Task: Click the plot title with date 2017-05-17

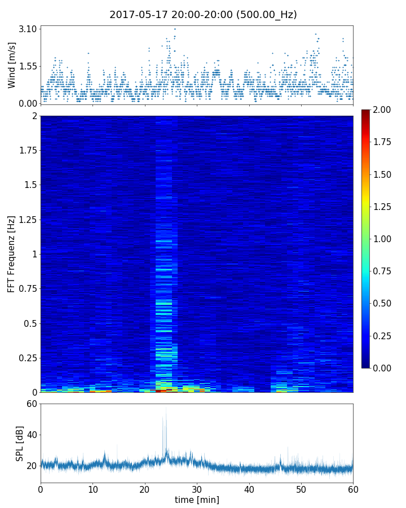Action: (x=203, y=15)
